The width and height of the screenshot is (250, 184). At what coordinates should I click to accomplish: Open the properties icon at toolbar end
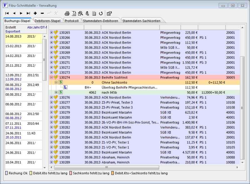(109, 13)
